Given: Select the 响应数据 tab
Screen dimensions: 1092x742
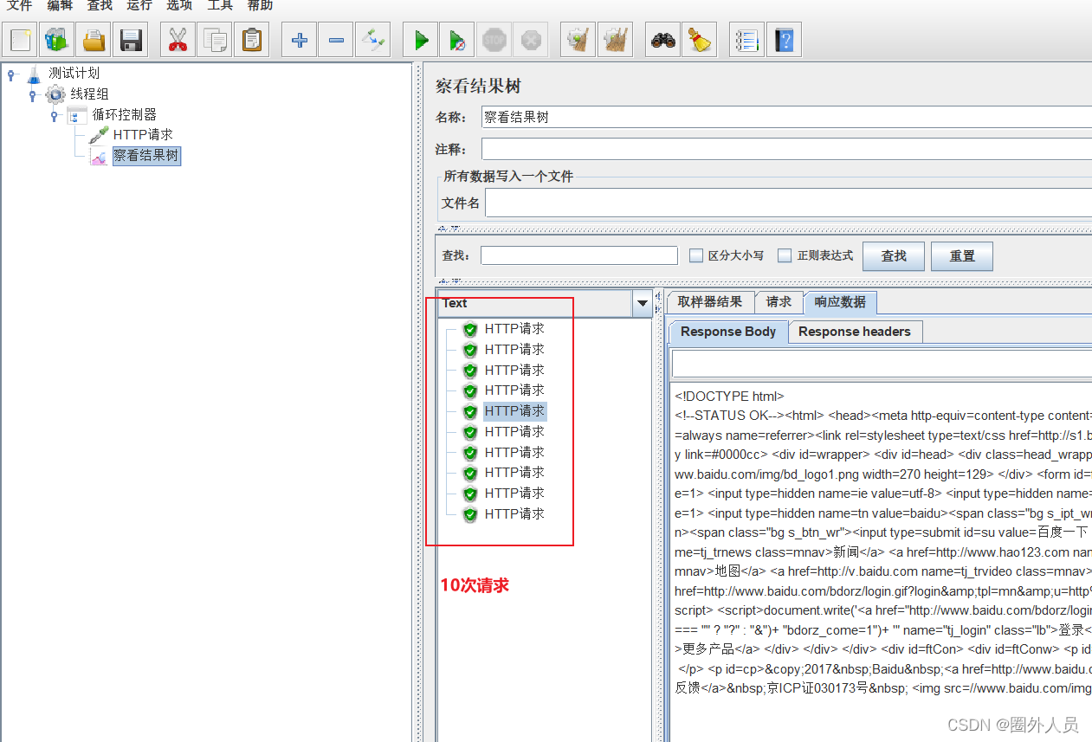Looking at the screenshot, I should click(840, 302).
